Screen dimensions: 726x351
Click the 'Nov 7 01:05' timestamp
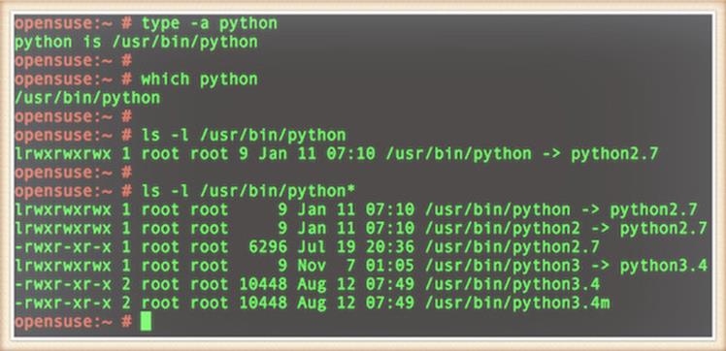356,267
